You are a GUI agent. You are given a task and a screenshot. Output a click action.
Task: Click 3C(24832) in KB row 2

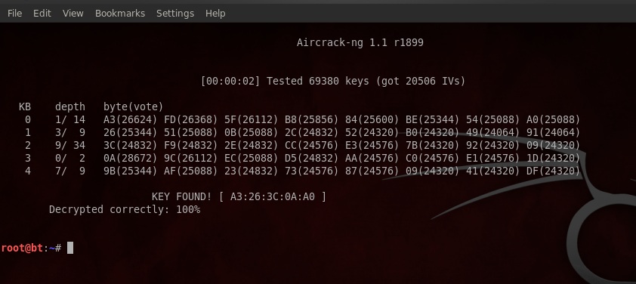tap(131, 145)
